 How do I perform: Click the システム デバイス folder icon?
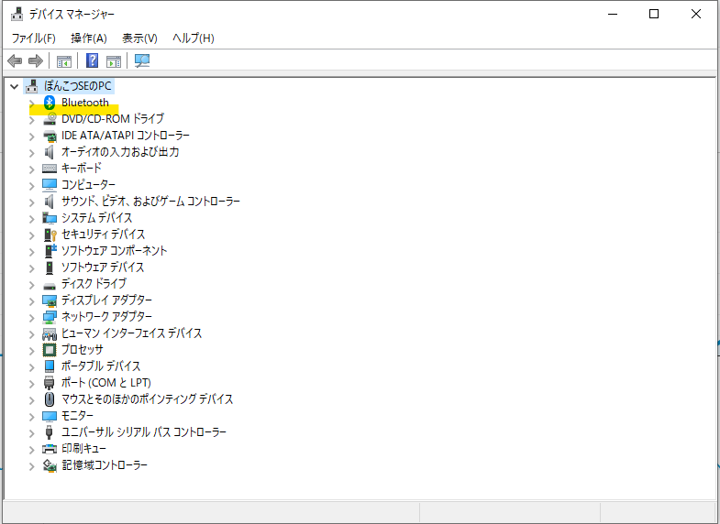click(x=50, y=218)
